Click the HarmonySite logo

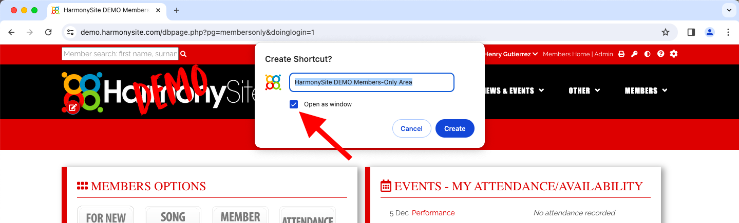point(159,92)
